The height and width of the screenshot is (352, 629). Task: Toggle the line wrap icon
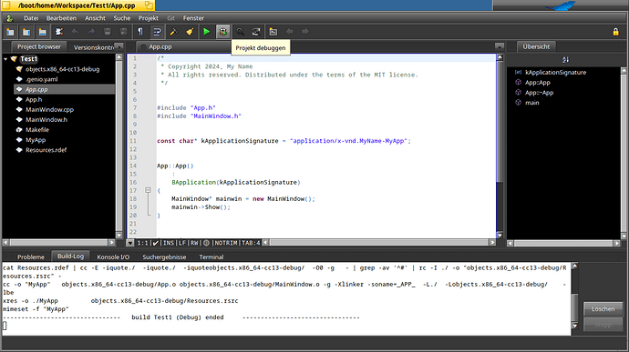tap(157, 32)
